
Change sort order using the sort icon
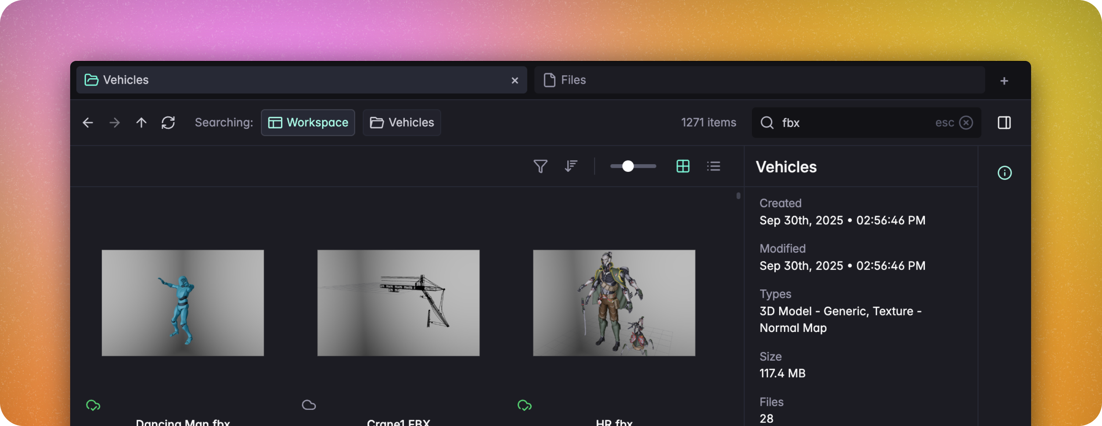tap(571, 166)
